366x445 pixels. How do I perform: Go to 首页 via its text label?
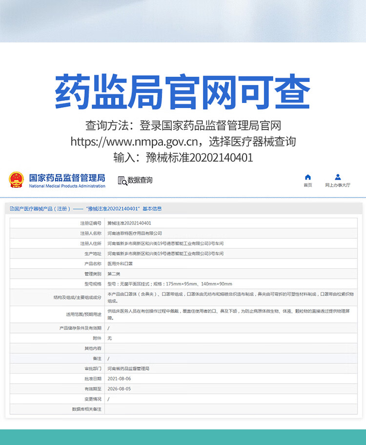tap(307, 185)
